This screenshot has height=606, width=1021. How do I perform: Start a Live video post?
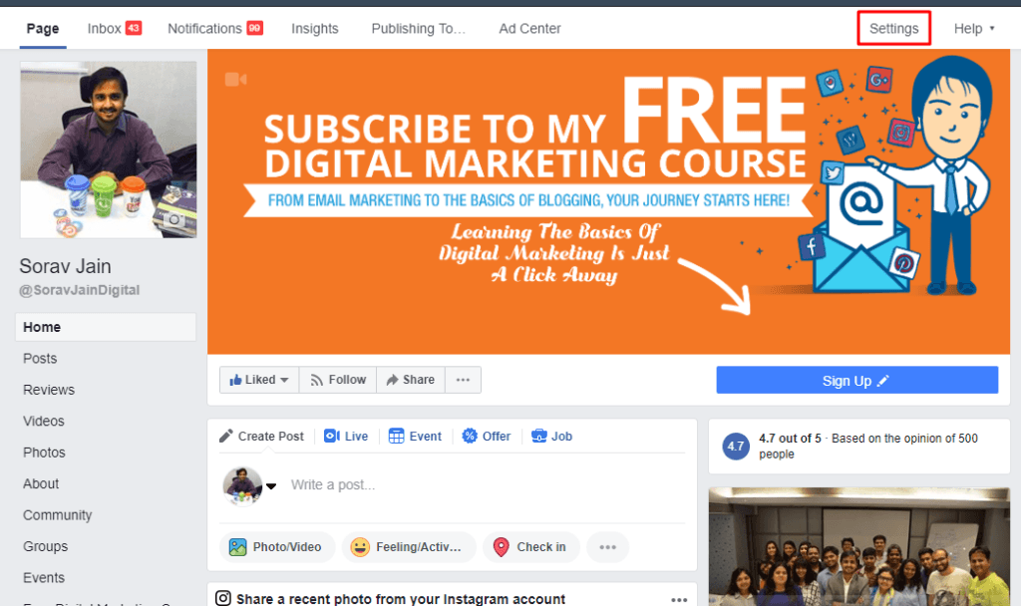pyautogui.click(x=346, y=437)
